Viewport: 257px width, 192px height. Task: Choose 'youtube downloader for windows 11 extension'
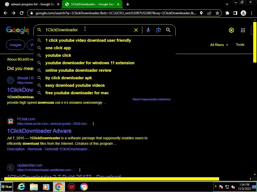pos(105,63)
